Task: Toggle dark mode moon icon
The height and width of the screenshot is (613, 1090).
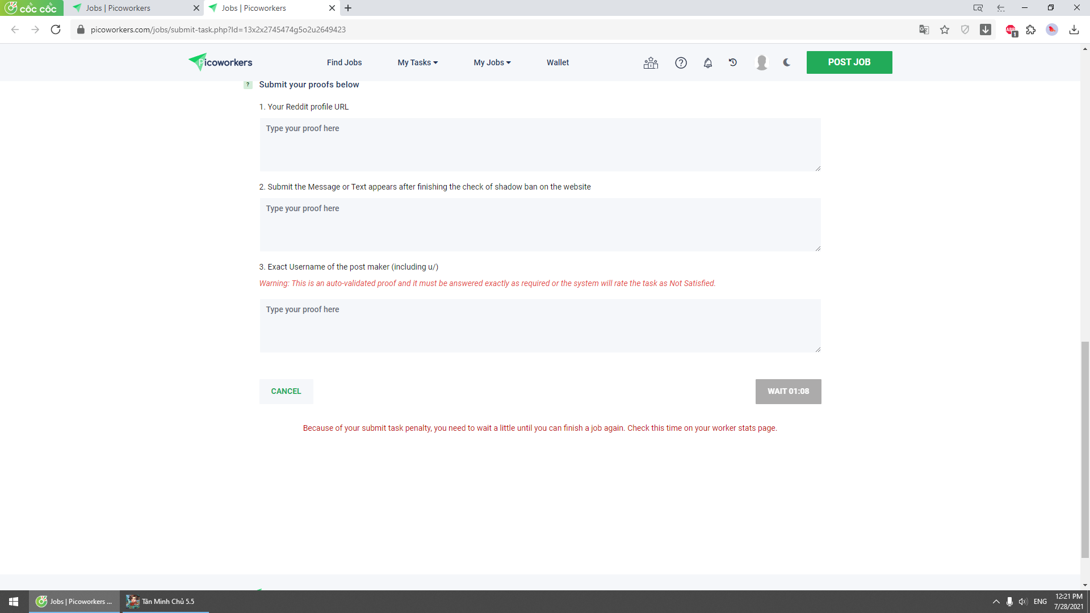Action: pyautogui.click(x=787, y=62)
